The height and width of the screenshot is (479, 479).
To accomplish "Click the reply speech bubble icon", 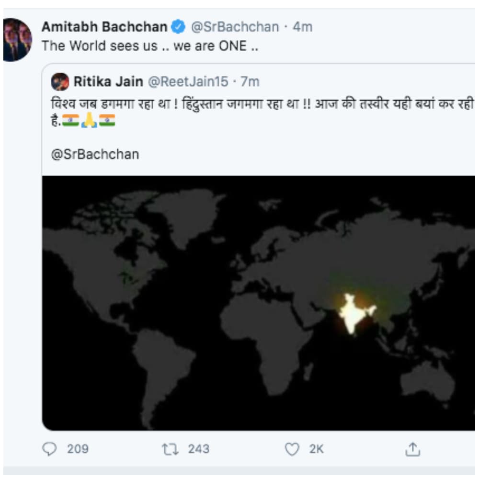I will [x=50, y=449].
